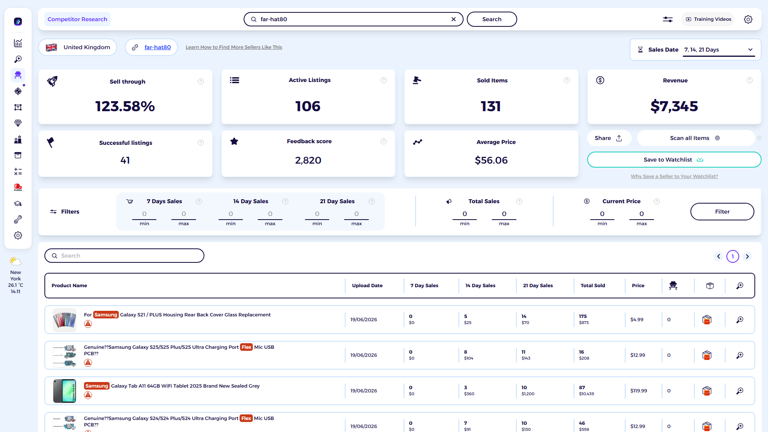Open box icon for Galaxy S25 Charging Port row
Image resolution: width=768 pixels, height=432 pixels.
point(707,355)
